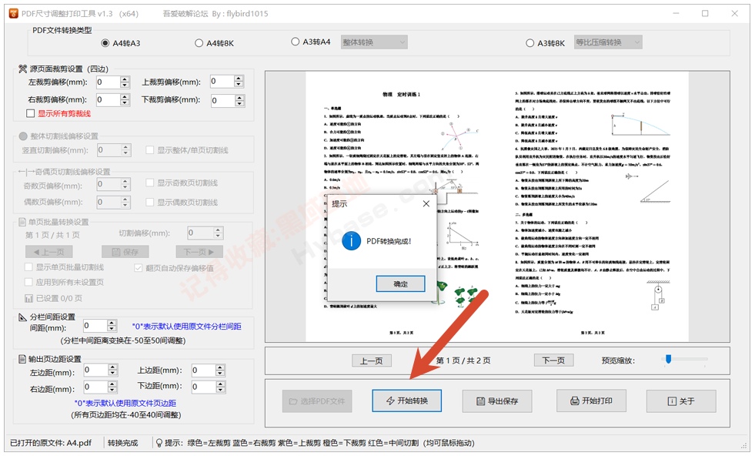The height and width of the screenshot is (456, 755).
Task: Click the 左边距 spinner arrows
Action: 112,370
